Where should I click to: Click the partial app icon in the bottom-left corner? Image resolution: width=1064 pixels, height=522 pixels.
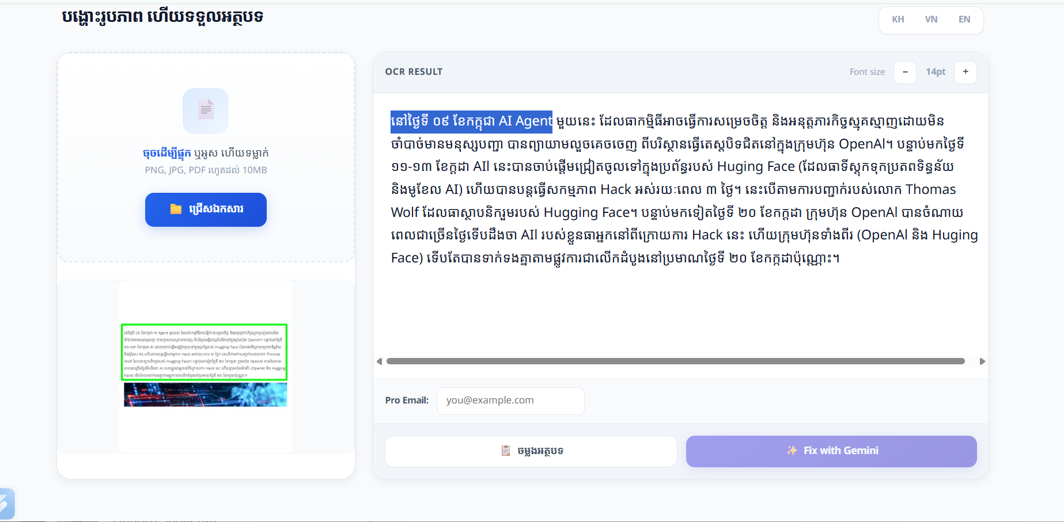[7, 505]
